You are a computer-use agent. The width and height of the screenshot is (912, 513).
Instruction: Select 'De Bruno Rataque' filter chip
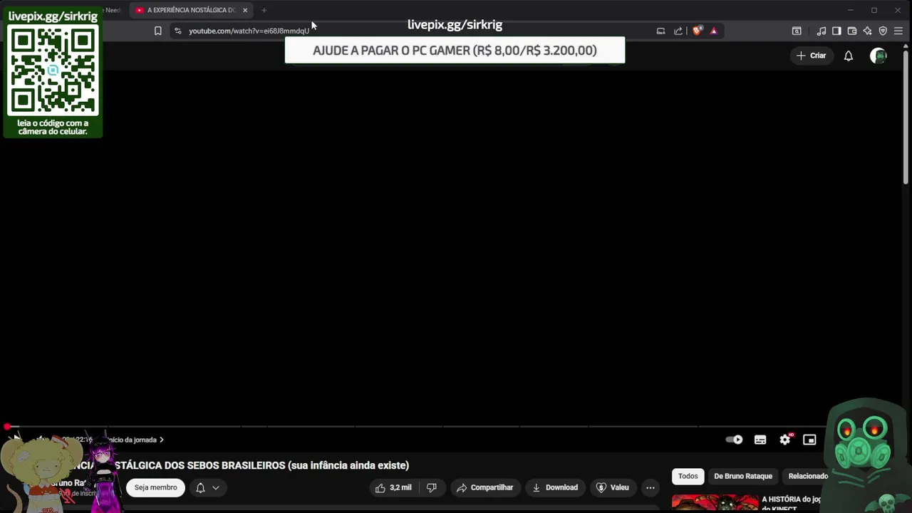743,476
